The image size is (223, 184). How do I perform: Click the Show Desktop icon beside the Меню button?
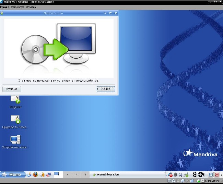coord(29,174)
